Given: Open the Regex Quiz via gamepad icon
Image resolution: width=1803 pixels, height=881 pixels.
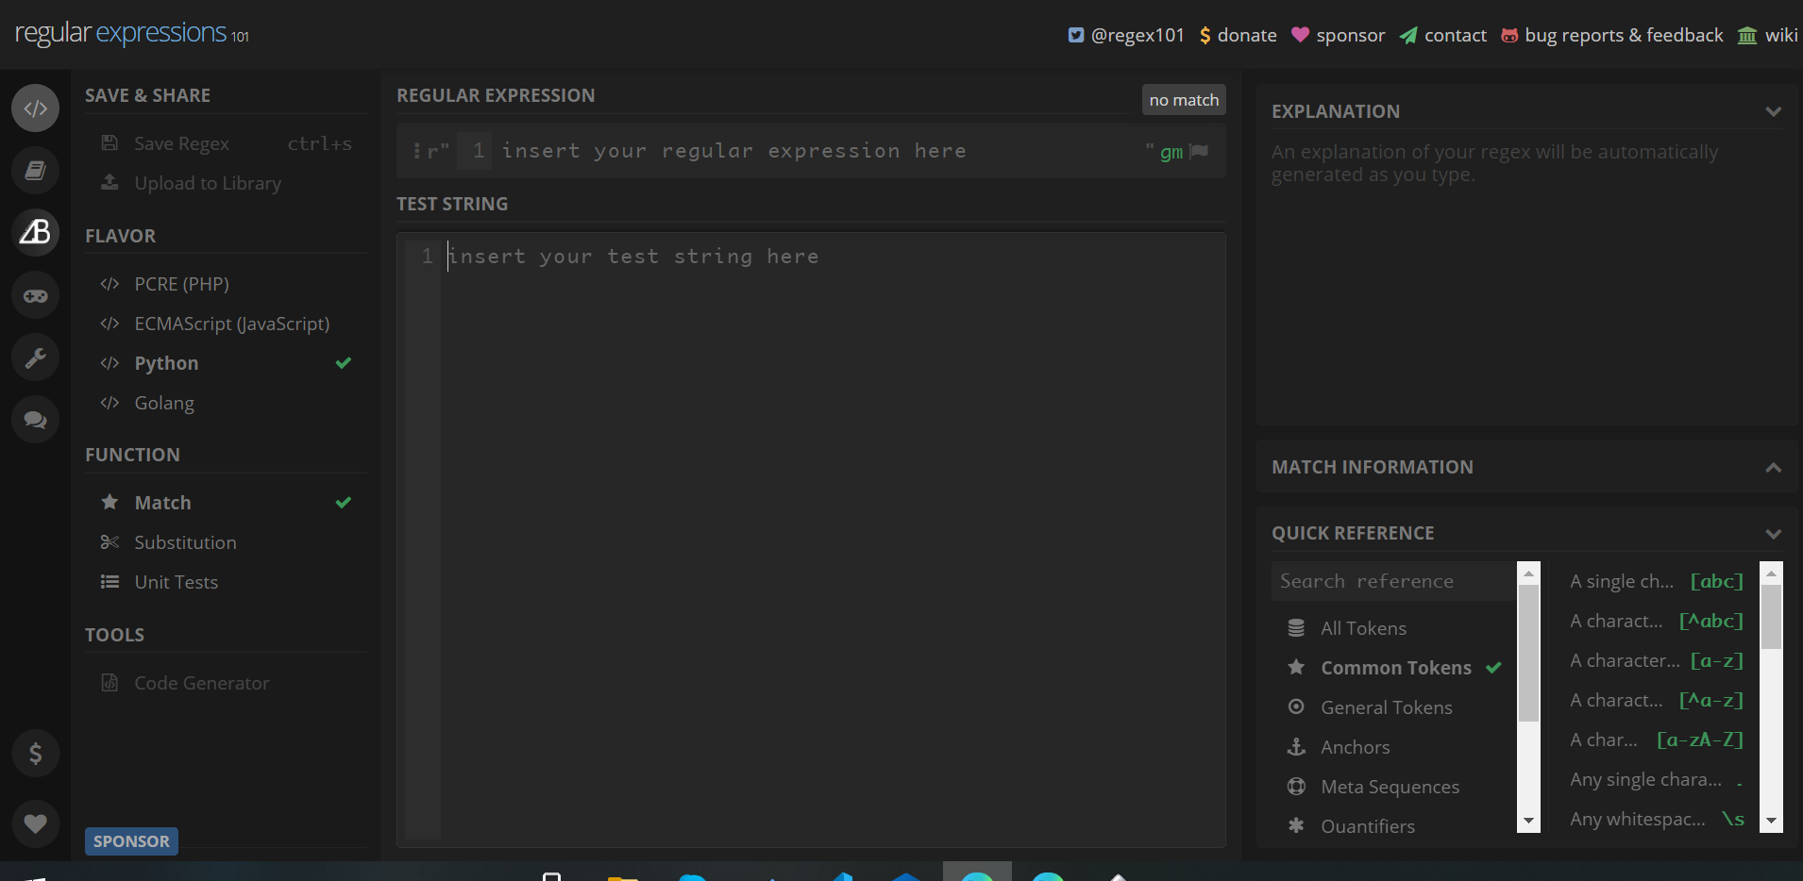Looking at the screenshot, I should click(x=35, y=294).
